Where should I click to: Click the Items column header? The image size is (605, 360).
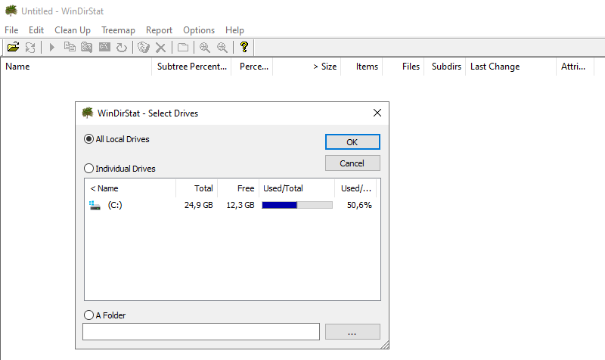[361, 67]
